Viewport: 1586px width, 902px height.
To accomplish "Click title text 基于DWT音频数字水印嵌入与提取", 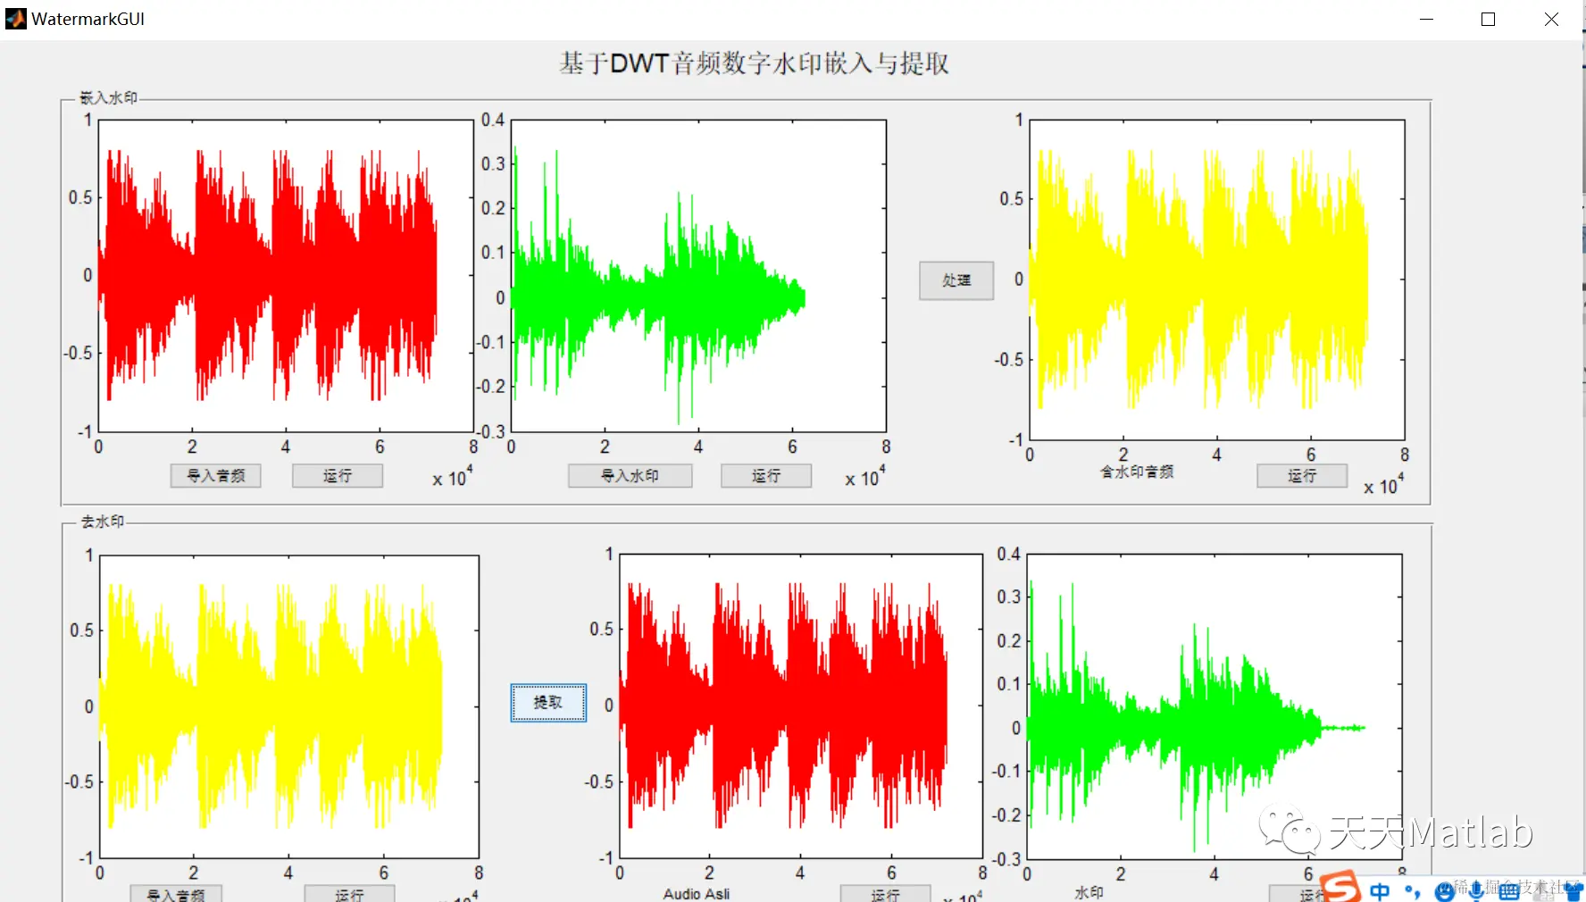I will tap(755, 63).
